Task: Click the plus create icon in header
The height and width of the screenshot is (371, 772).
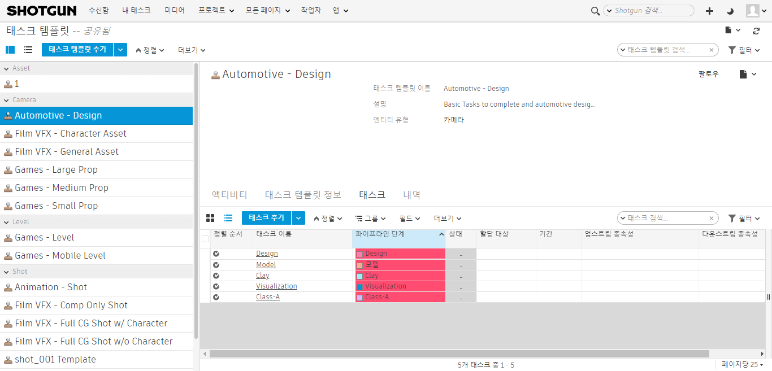Action: point(710,11)
